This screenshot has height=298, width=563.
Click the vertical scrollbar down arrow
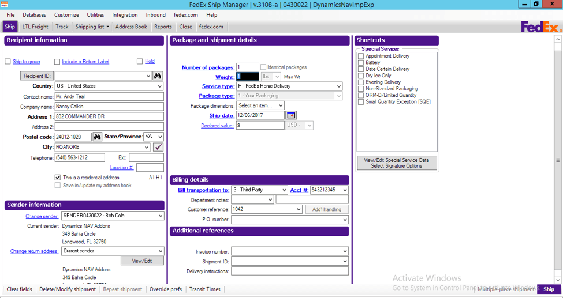(x=558, y=280)
